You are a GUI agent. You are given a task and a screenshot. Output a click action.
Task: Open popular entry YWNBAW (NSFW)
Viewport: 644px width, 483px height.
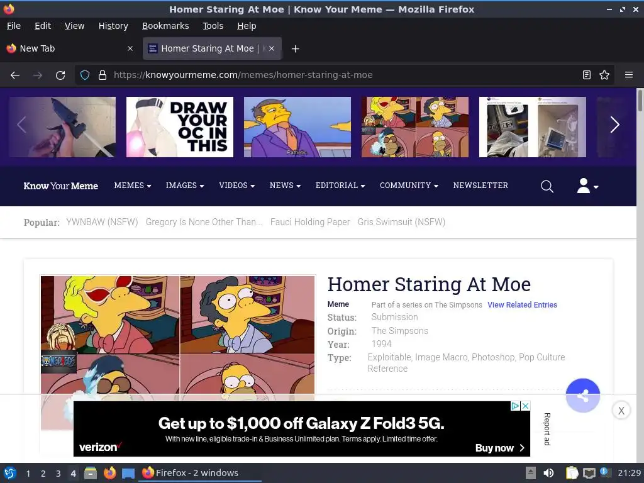102,222
